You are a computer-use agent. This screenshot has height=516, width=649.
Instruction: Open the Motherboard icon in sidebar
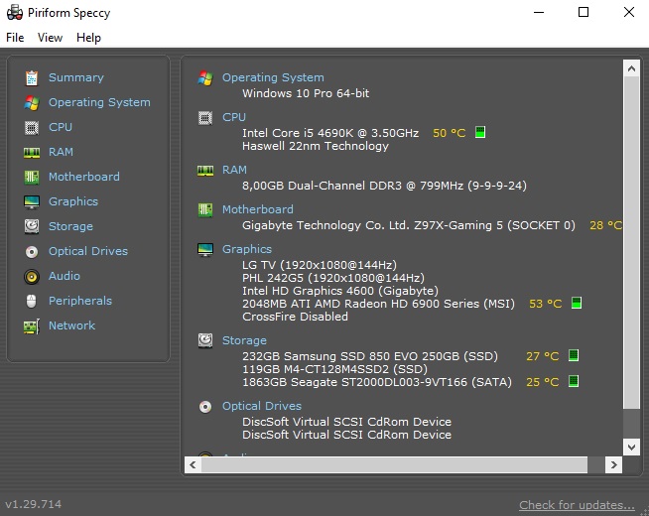pyautogui.click(x=31, y=177)
